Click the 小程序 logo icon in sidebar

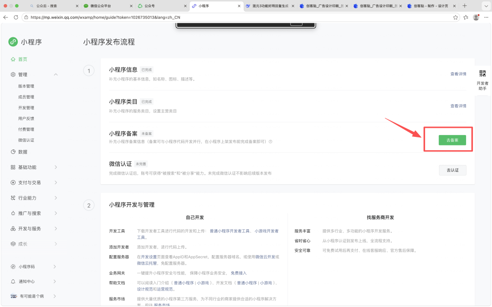13,42
